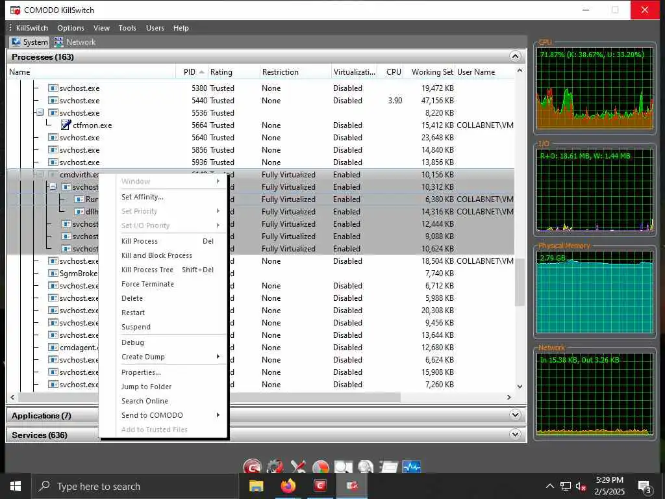This screenshot has height=499, width=665.
Task: Collapse the Processes panel
Action: pos(515,57)
